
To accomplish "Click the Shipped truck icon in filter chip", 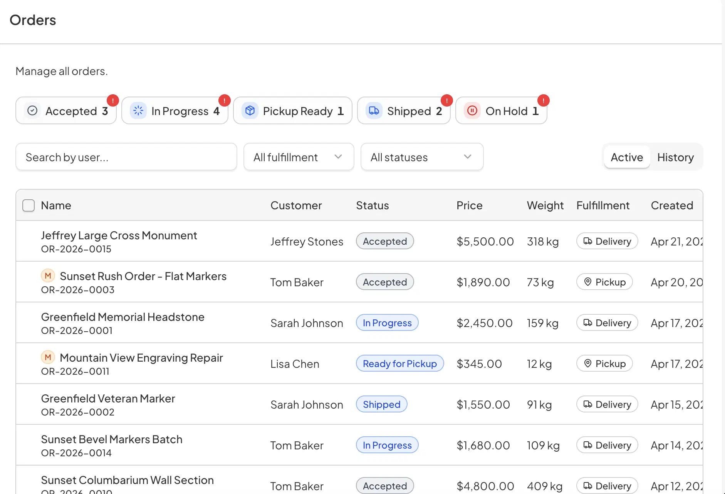I will 374,110.
